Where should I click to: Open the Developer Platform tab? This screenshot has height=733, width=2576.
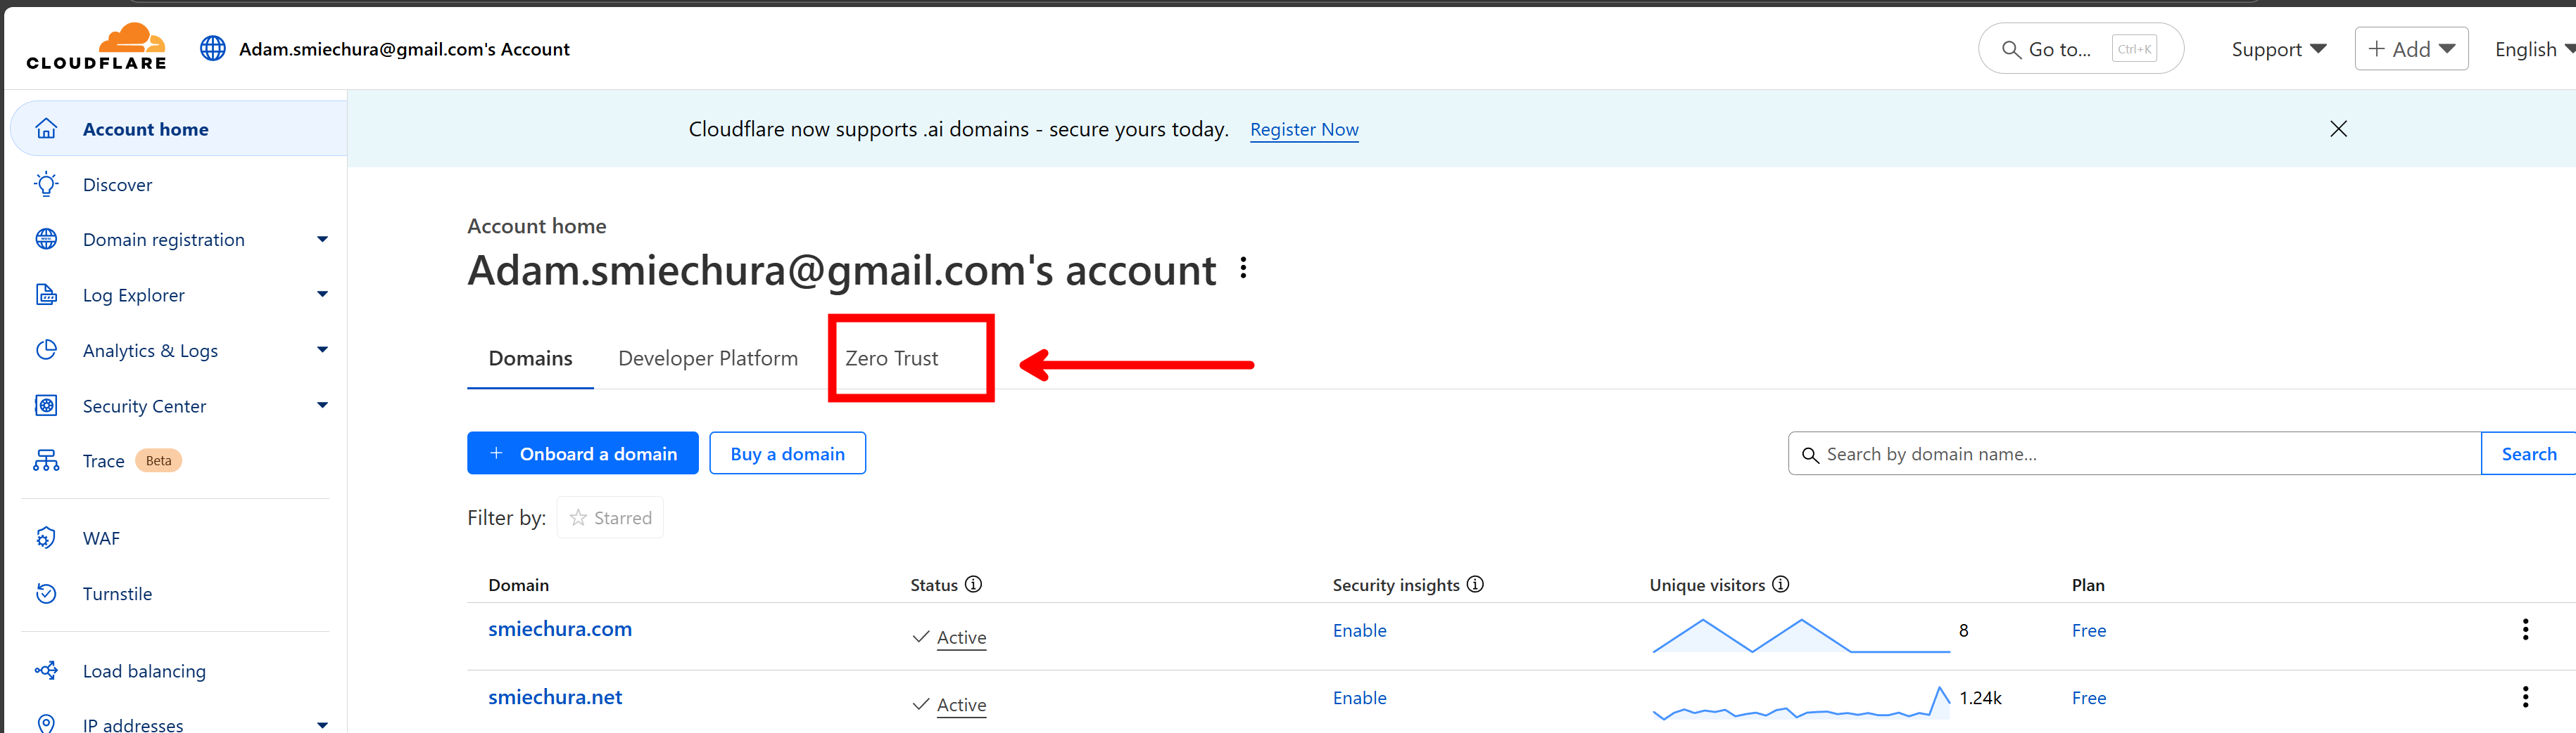(708, 358)
